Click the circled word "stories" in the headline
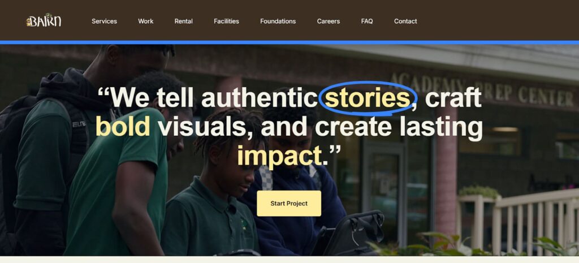The image size is (579, 263). [368, 98]
